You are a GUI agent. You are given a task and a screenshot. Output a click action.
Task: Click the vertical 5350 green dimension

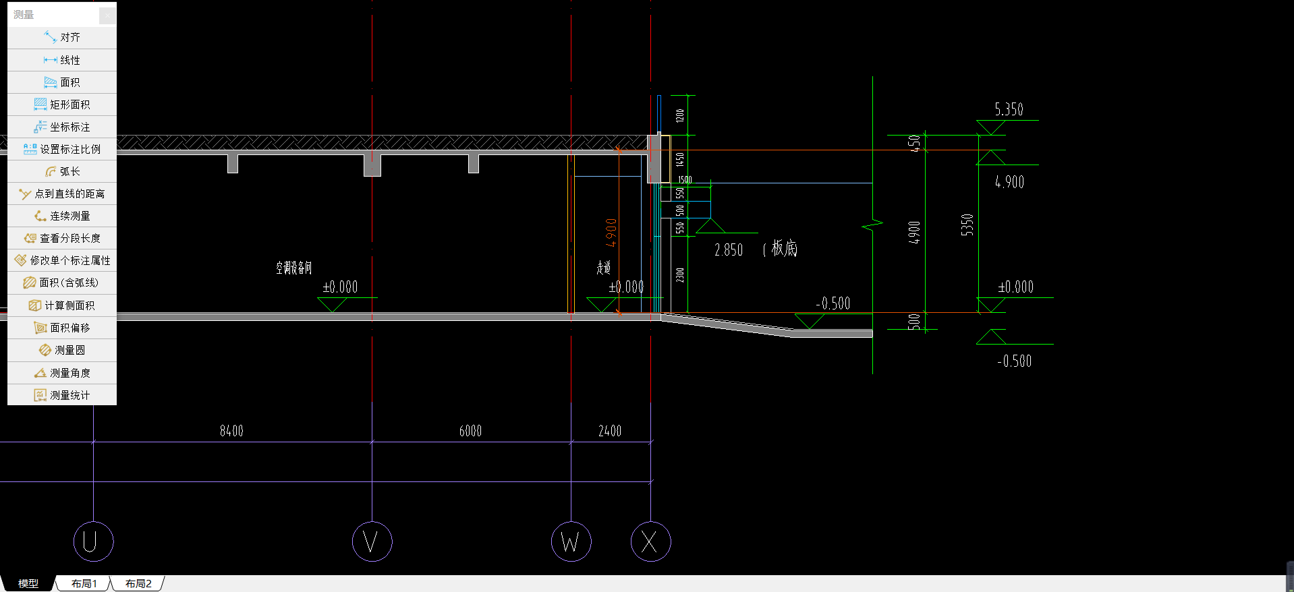[x=967, y=225]
